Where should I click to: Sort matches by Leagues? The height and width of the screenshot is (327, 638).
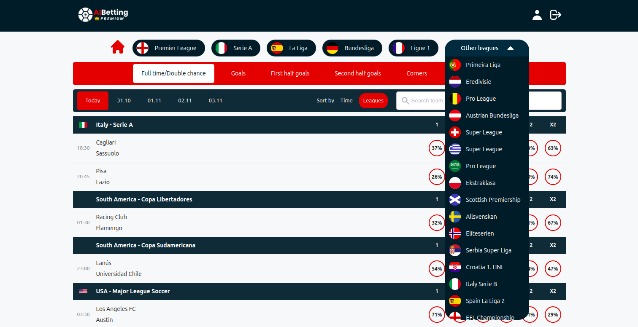click(373, 101)
